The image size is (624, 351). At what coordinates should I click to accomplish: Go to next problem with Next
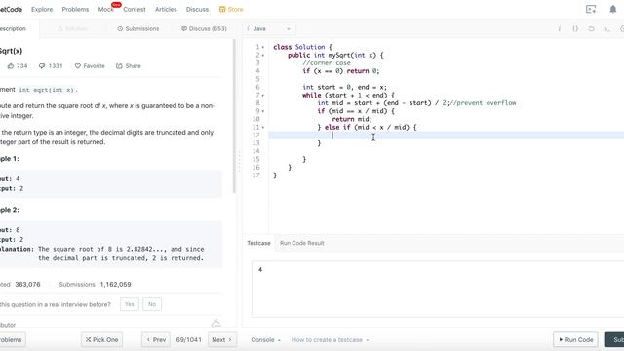click(x=222, y=340)
